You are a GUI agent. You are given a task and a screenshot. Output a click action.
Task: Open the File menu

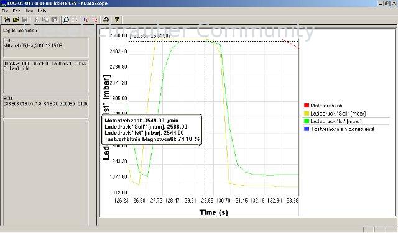tap(5, 11)
